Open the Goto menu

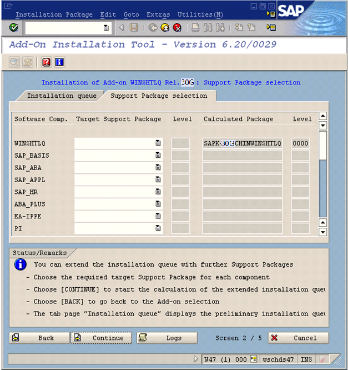(x=132, y=14)
